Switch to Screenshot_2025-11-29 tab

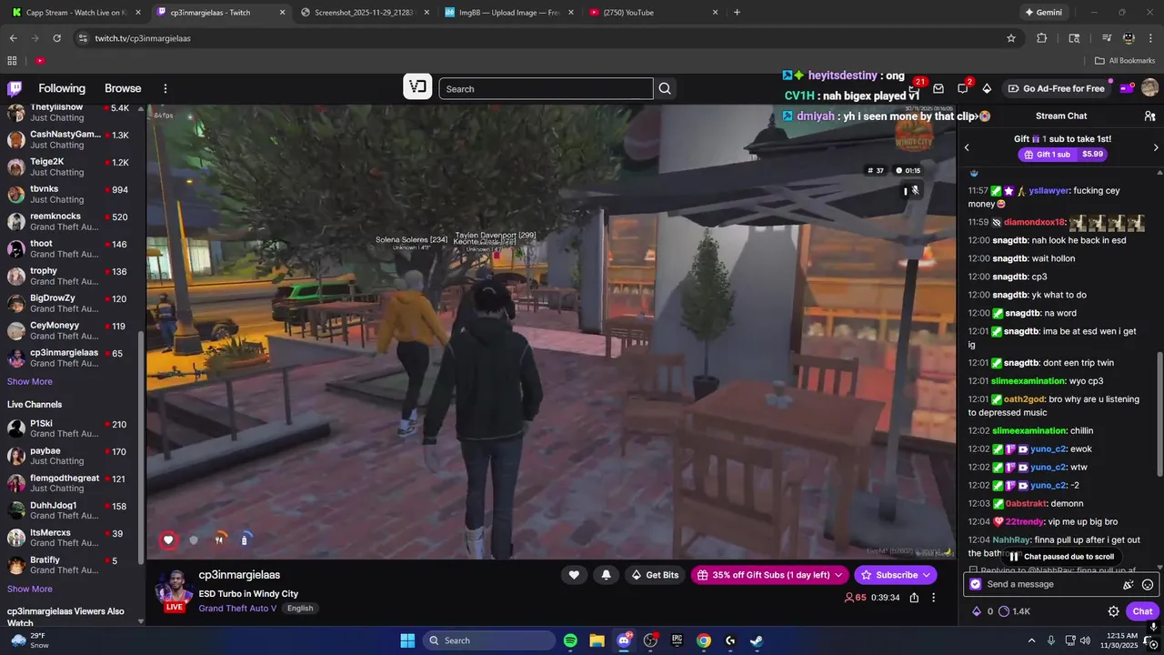pyautogui.click(x=364, y=13)
